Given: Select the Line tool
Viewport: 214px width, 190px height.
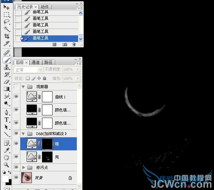Looking at the screenshot, I should click(7, 134).
